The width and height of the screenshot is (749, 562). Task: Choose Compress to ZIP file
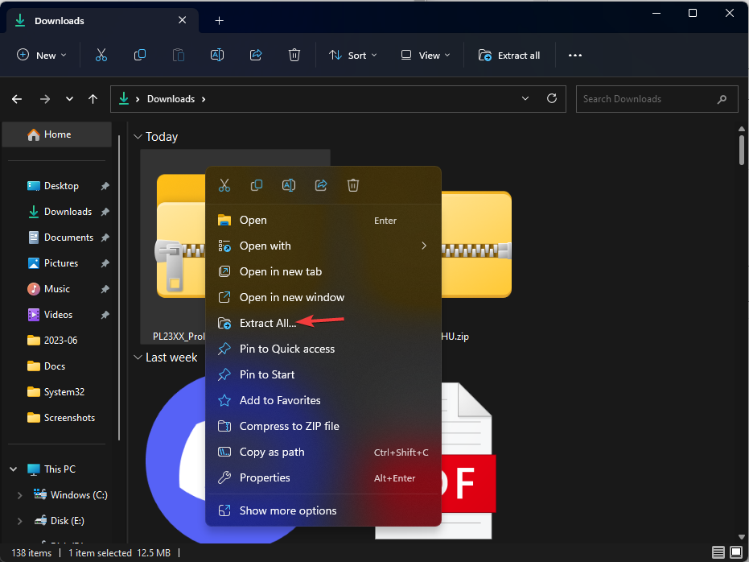[289, 426]
